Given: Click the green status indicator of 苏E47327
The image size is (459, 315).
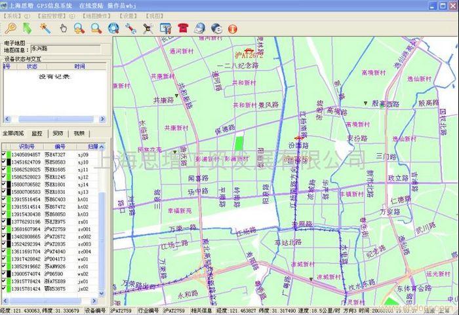Looking at the screenshot, I should [9, 155].
